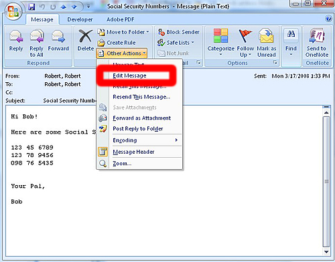Click the Send to OneNote icon
The image size is (335, 262).
tap(316, 35)
